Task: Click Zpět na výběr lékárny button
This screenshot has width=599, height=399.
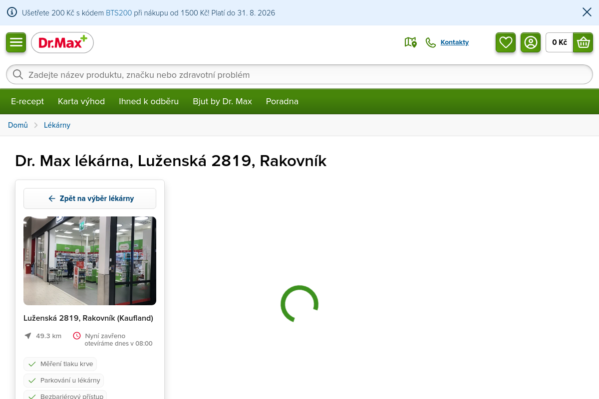Action: (90, 199)
